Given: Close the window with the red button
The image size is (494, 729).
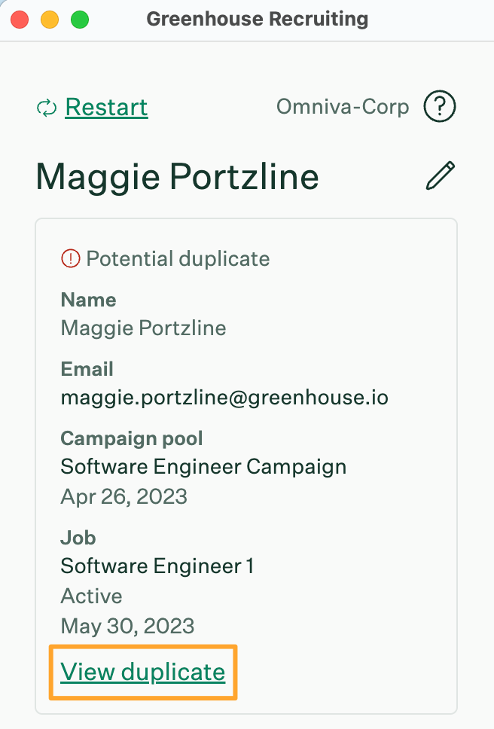Looking at the screenshot, I should [20, 20].
